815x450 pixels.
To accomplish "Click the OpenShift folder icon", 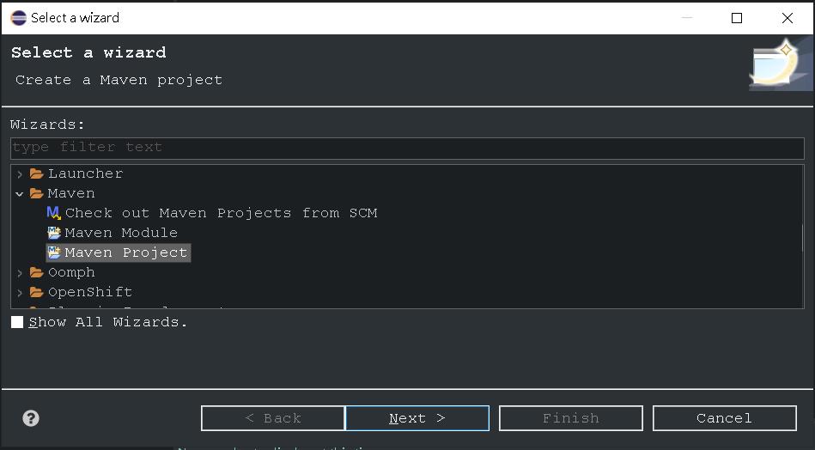I will [36, 292].
